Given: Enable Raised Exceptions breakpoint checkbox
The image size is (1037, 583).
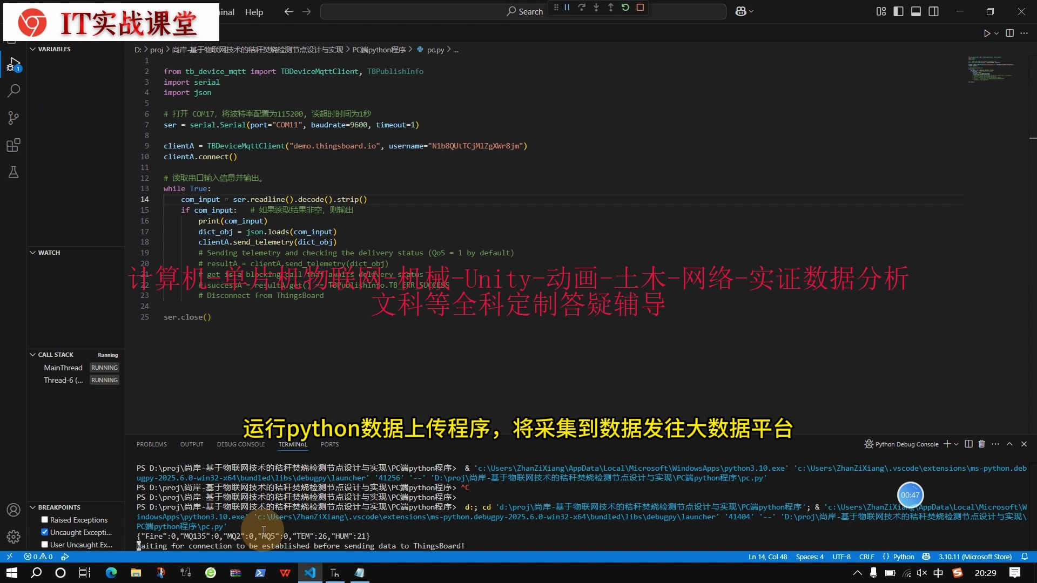Looking at the screenshot, I should coord(45,520).
